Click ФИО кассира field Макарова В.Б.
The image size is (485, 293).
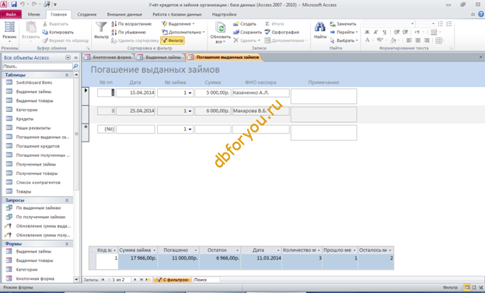pyautogui.click(x=260, y=111)
